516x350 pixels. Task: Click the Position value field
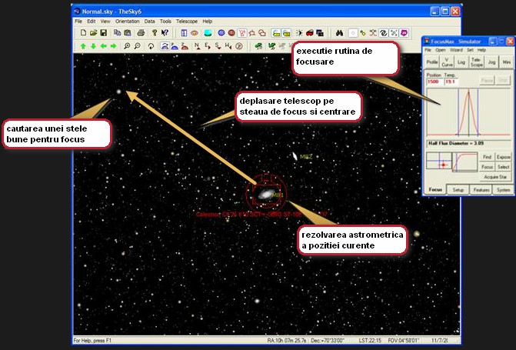[431, 80]
